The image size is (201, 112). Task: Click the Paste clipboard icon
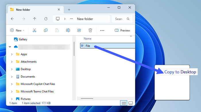[x=57, y=30]
